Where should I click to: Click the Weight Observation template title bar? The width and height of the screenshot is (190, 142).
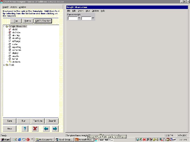127,7
